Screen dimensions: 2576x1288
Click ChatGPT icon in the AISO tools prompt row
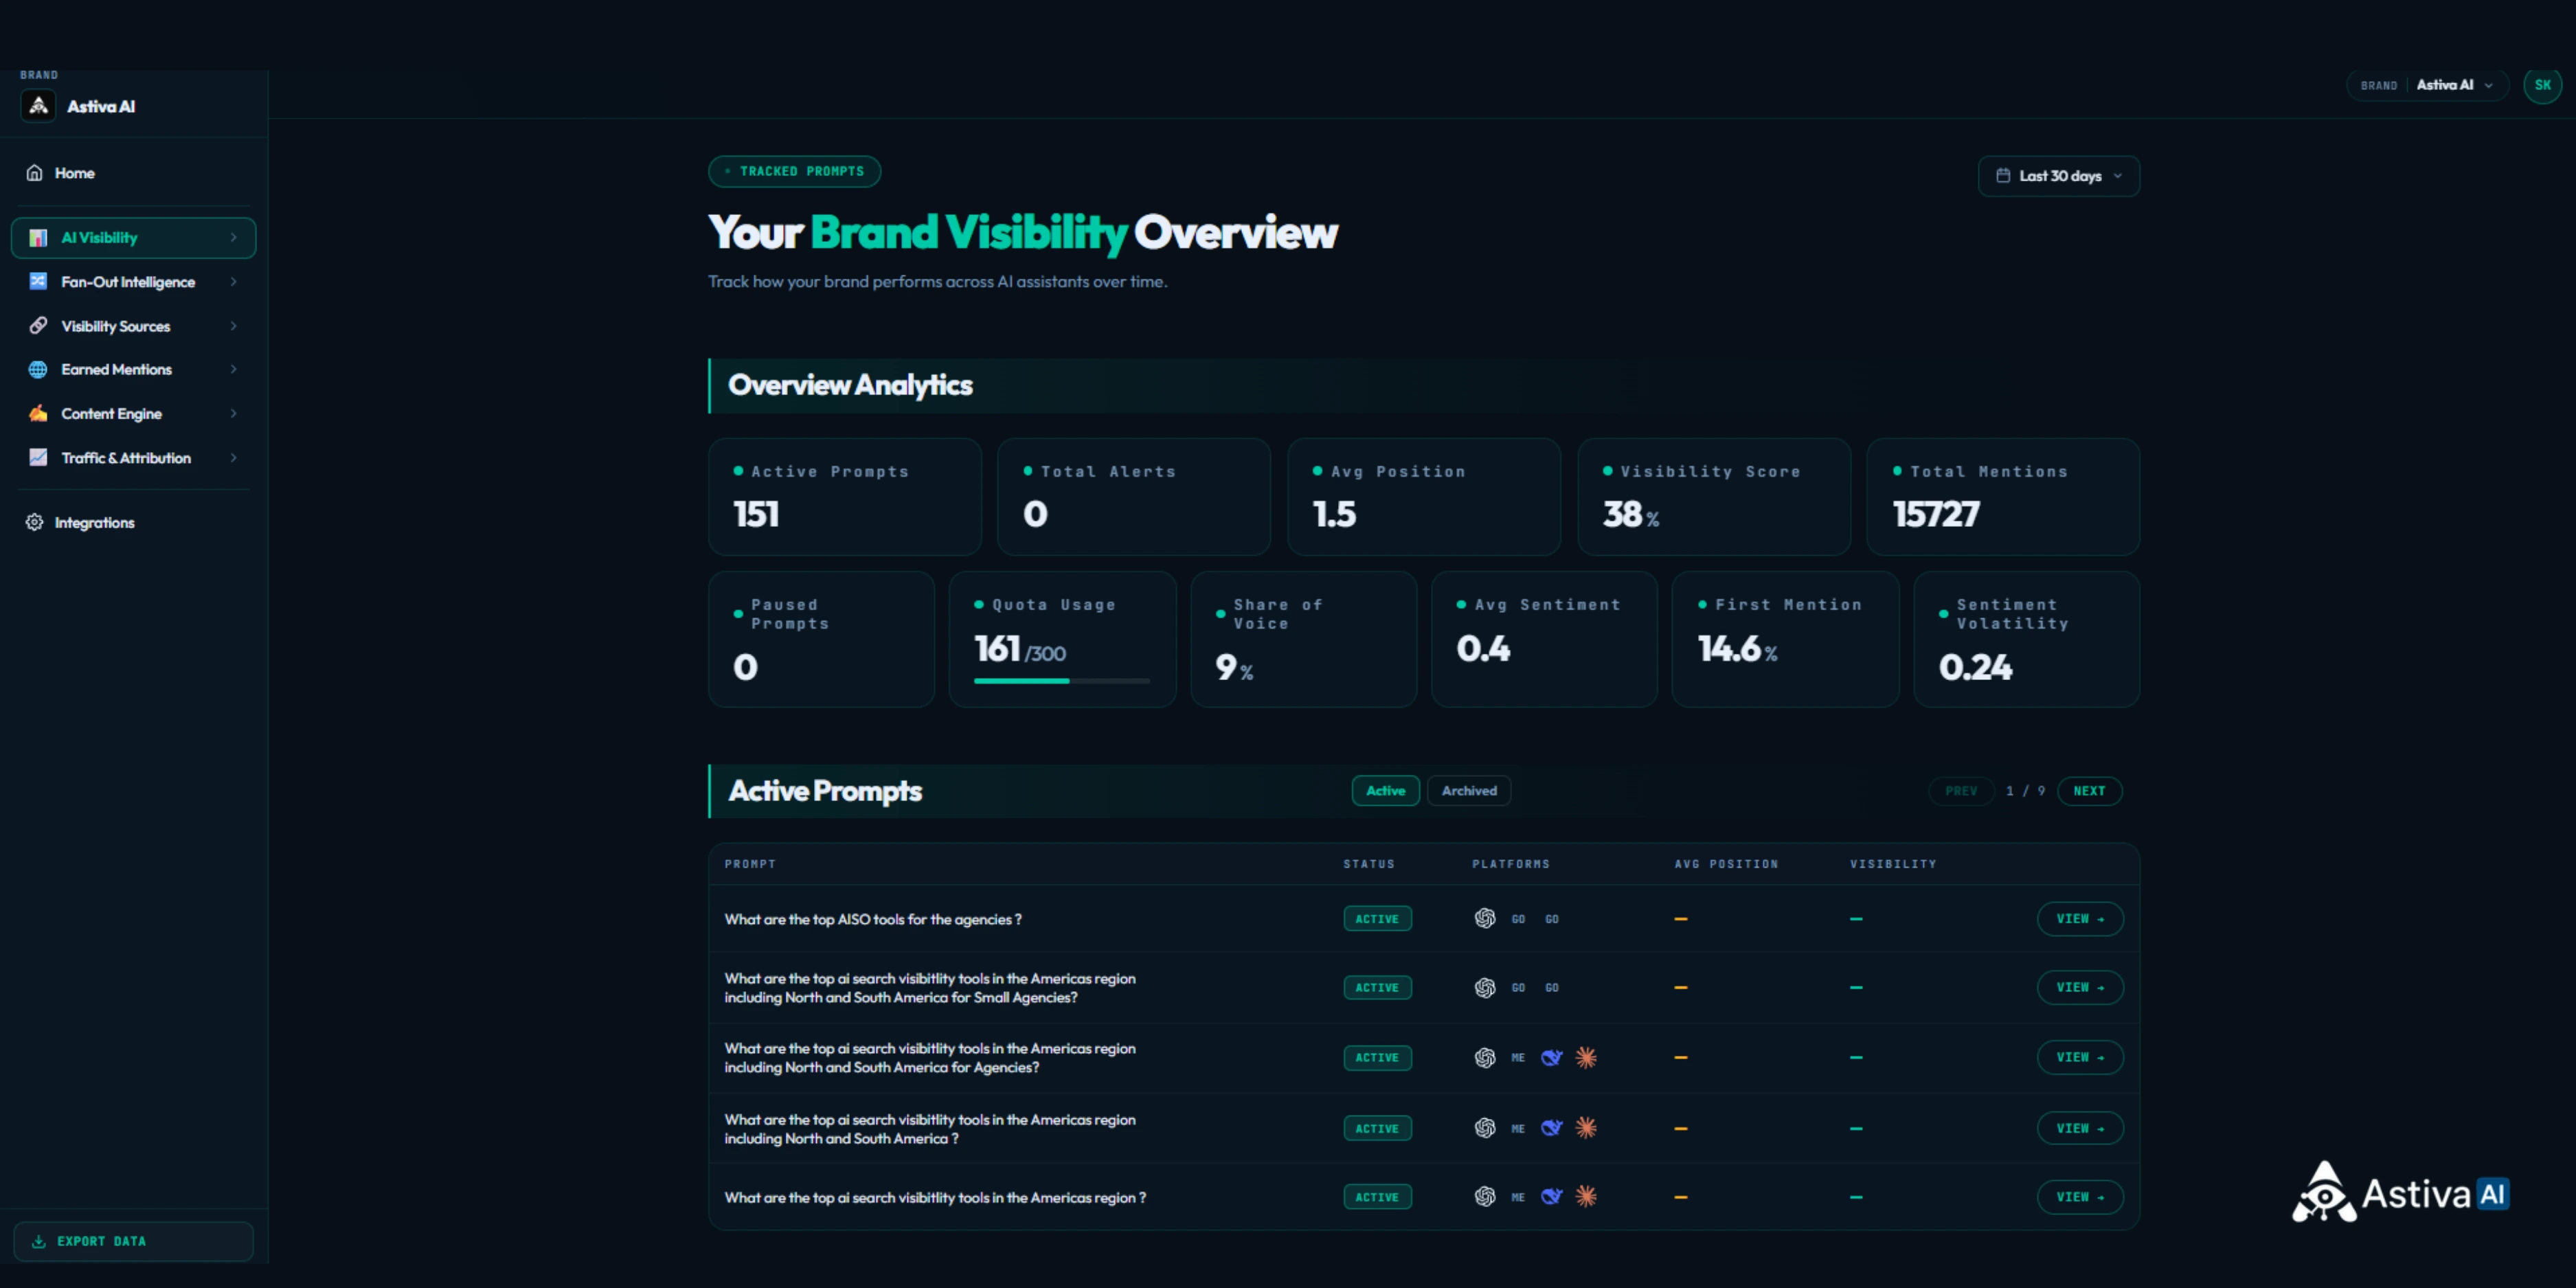pyautogui.click(x=1485, y=919)
